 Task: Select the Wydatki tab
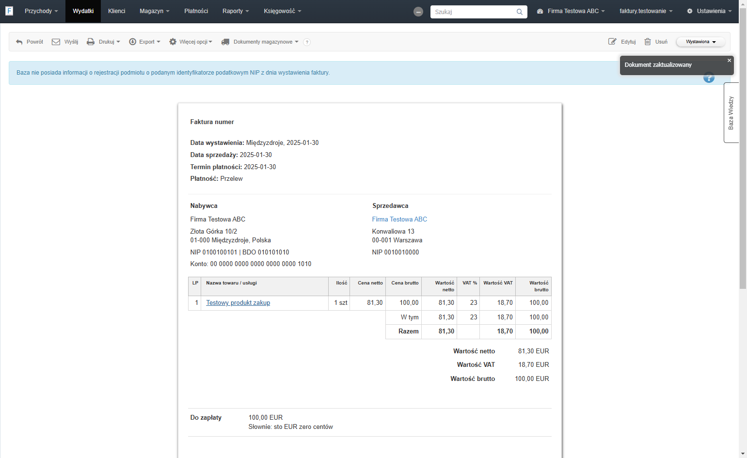83,11
